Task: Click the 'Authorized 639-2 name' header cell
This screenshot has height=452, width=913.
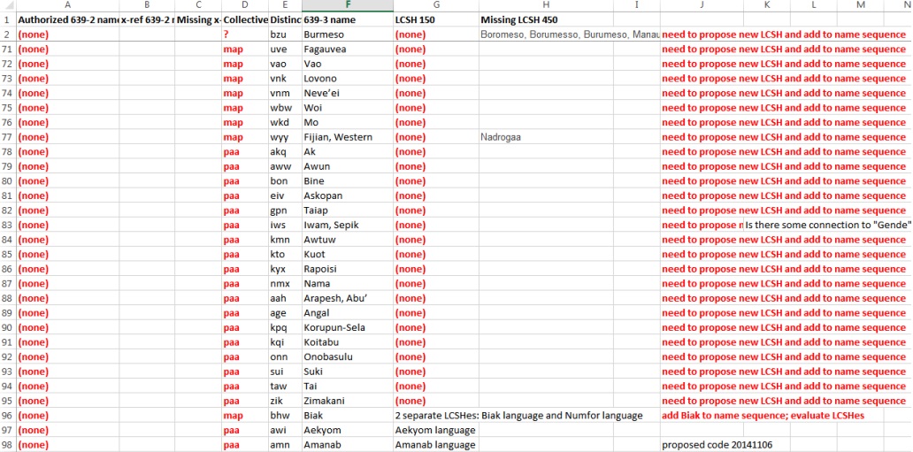Action: tap(67, 19)
